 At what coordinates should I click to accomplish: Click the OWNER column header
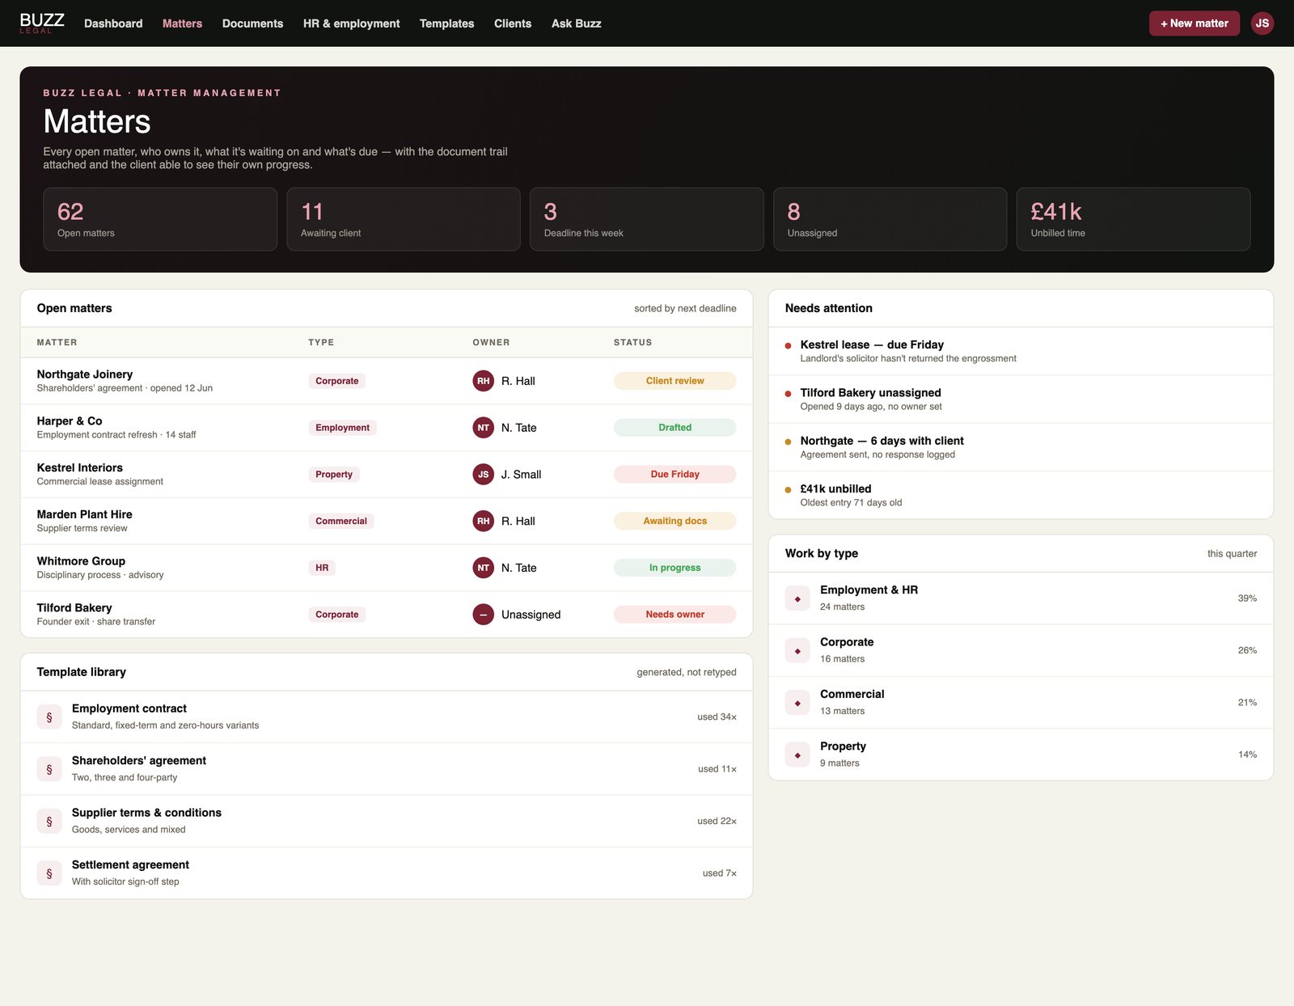pos(491,343)
